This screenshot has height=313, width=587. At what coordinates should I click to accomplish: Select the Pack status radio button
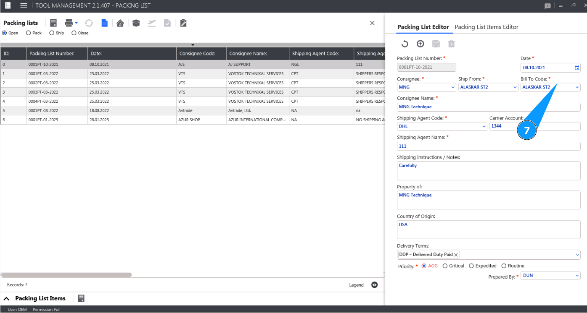point(29,33)
